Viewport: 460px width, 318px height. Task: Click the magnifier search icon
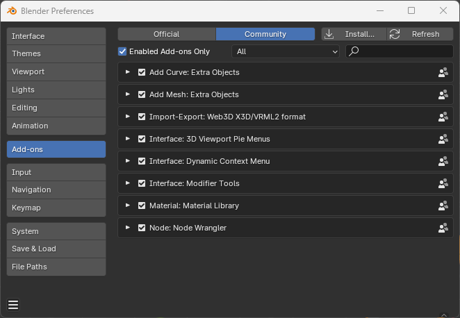(354, 51)
